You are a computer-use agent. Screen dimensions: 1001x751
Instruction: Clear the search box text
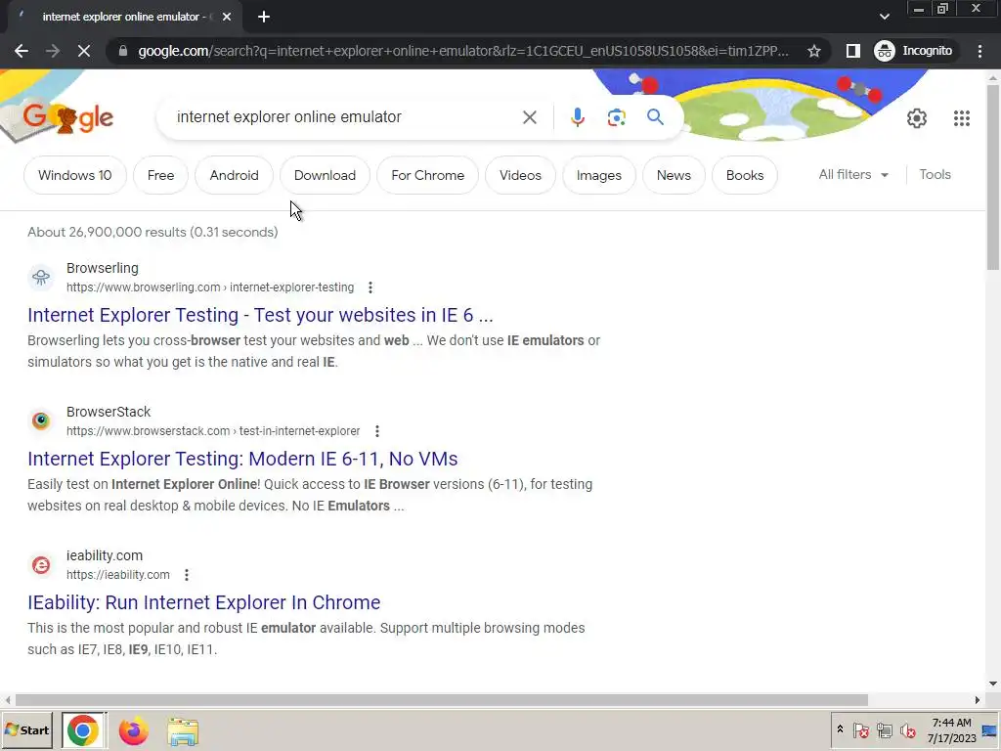(x=529, y=117)
